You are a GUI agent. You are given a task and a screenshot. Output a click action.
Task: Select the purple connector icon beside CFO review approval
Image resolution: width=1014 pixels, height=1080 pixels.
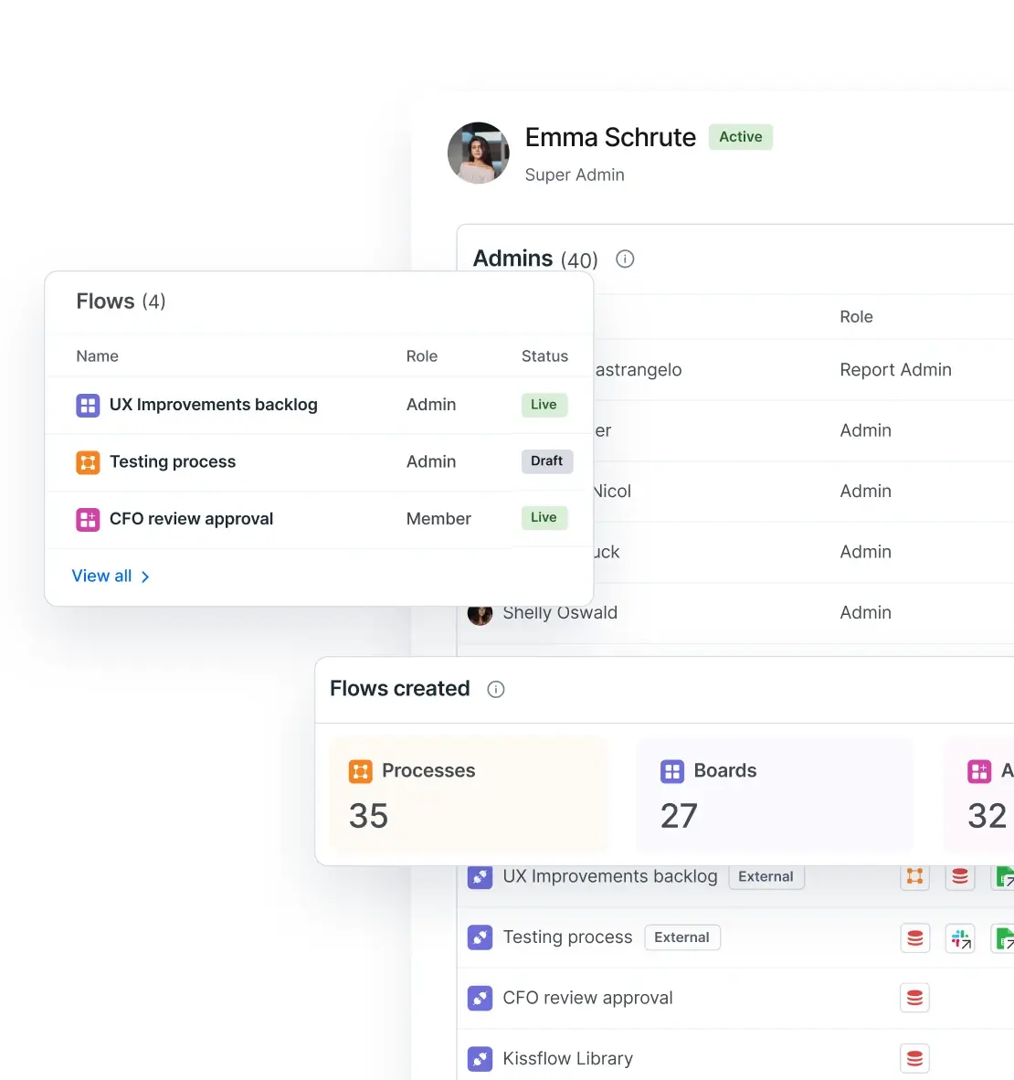click(x=480, y=998)
